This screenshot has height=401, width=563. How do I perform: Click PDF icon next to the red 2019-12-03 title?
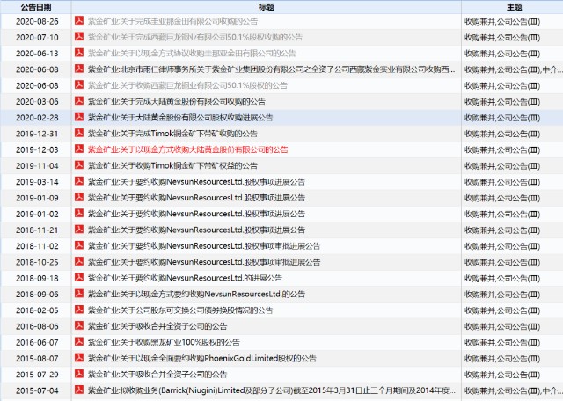coord(79,149)
